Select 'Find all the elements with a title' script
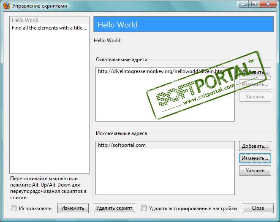The height and width of the screenshot is (222, 280). 49,28
